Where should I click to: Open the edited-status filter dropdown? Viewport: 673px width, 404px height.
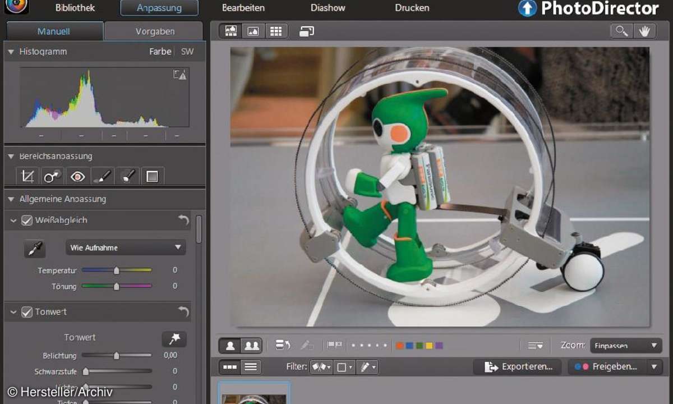pos(367,367)
